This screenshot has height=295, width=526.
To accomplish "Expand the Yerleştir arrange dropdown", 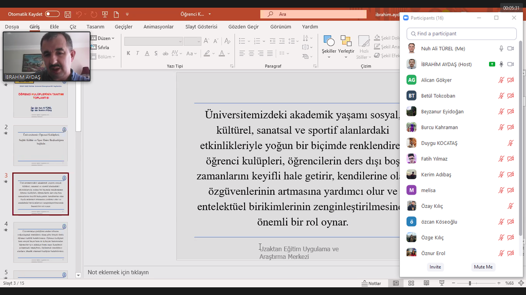I will click(346, 57).
